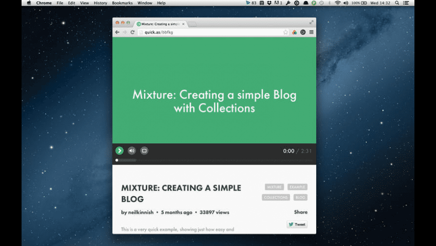Open the volume menu bar icon
Viewport: 436px width, 246px height.
click(x=346, y=3)
